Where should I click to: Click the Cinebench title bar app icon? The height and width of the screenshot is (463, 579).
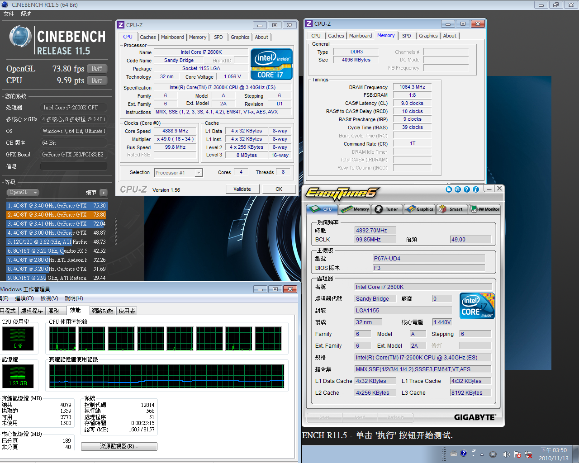click(5, 5)
